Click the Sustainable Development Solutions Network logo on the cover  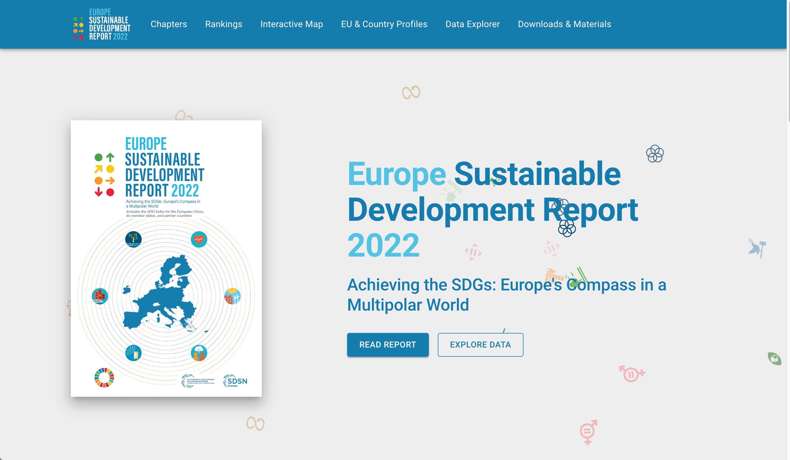[x=198, y=381]
